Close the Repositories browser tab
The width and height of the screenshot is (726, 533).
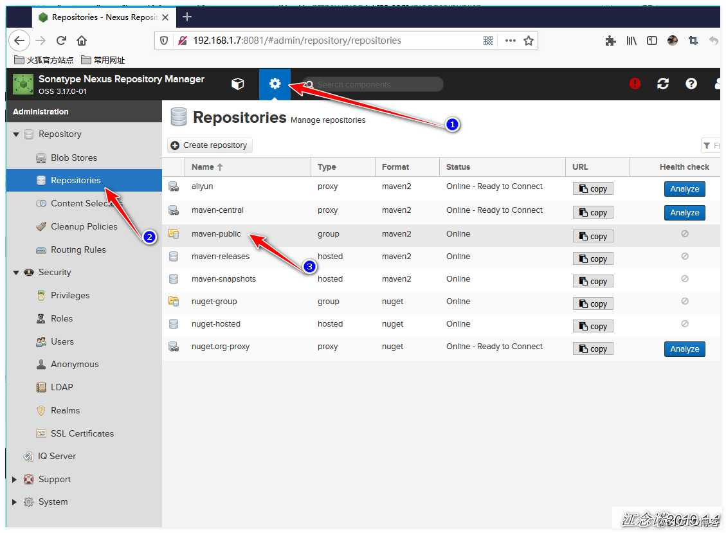point(165,17)
